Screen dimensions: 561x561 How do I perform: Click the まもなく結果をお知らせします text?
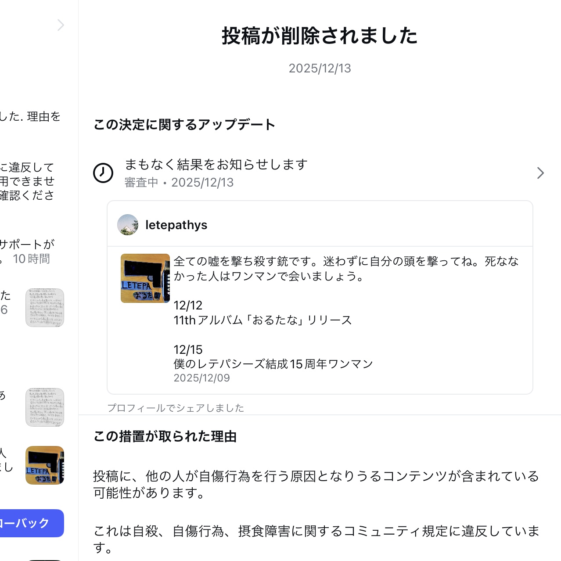[x=216, y=165]
